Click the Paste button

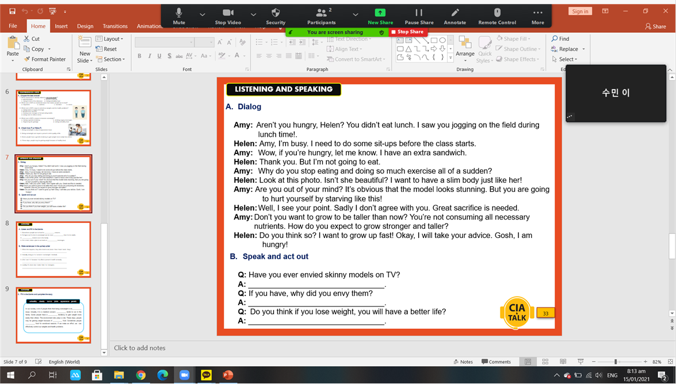13,47
